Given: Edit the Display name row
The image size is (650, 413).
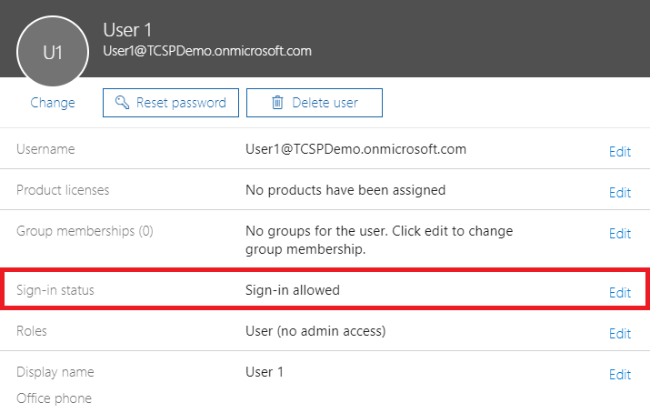Looking at the screenshot, I should 619,375.
